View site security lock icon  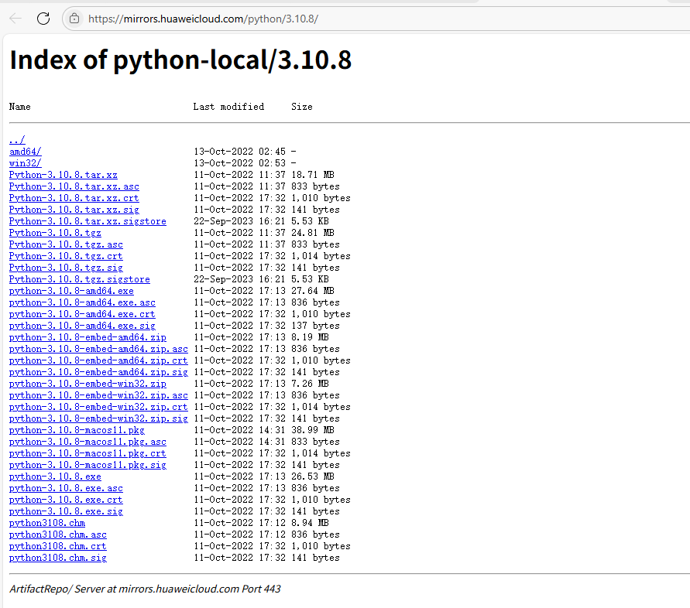click(74, 19)
